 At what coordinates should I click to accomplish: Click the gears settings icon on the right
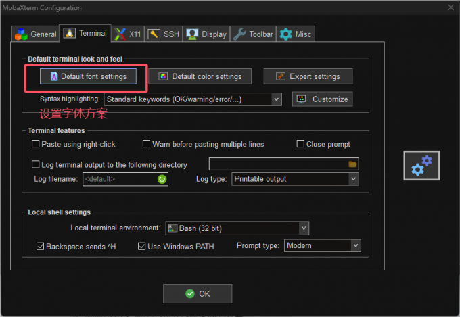421,166
